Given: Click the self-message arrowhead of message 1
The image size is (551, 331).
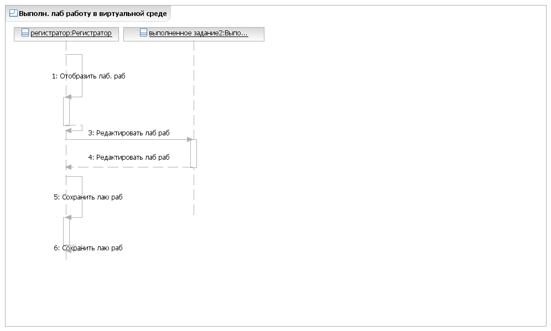Looking at the screenshot, I should click(68, 97).
